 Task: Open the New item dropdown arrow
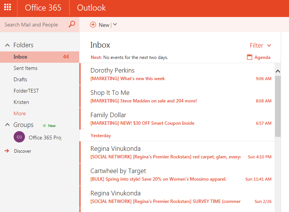pos(115,25)
